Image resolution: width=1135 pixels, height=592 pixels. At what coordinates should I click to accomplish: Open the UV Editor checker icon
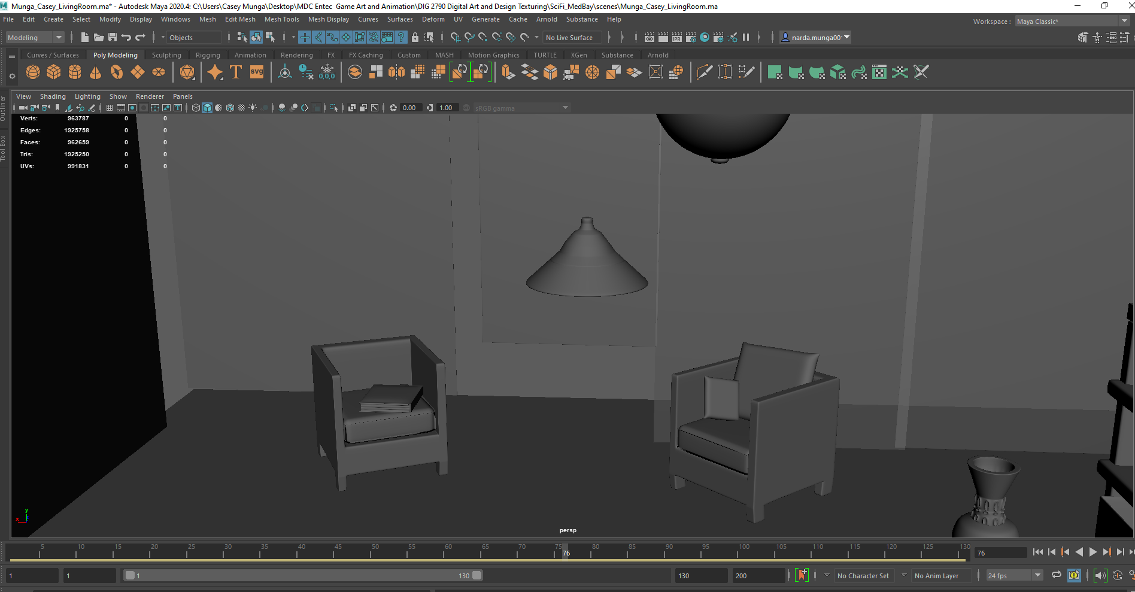click(879, 72)
